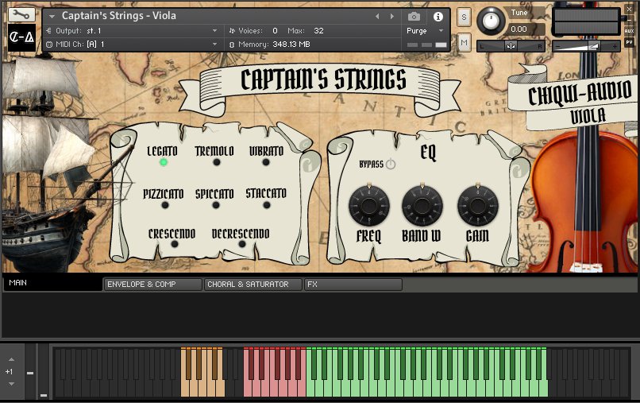
Task: Toggle the EQ Bypass power icon
Action: (x=390, y=165)
